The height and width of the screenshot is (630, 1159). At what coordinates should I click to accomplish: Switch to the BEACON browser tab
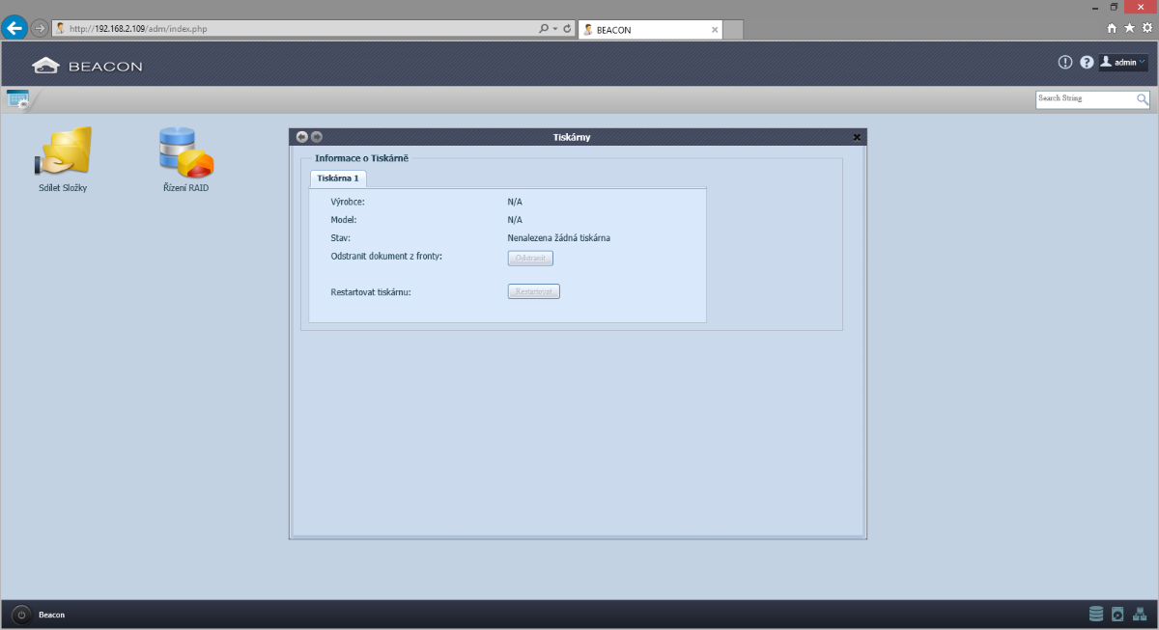click(649, 30)
